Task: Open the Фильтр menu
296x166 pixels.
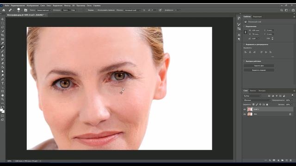Action: [x=67, y=6]
